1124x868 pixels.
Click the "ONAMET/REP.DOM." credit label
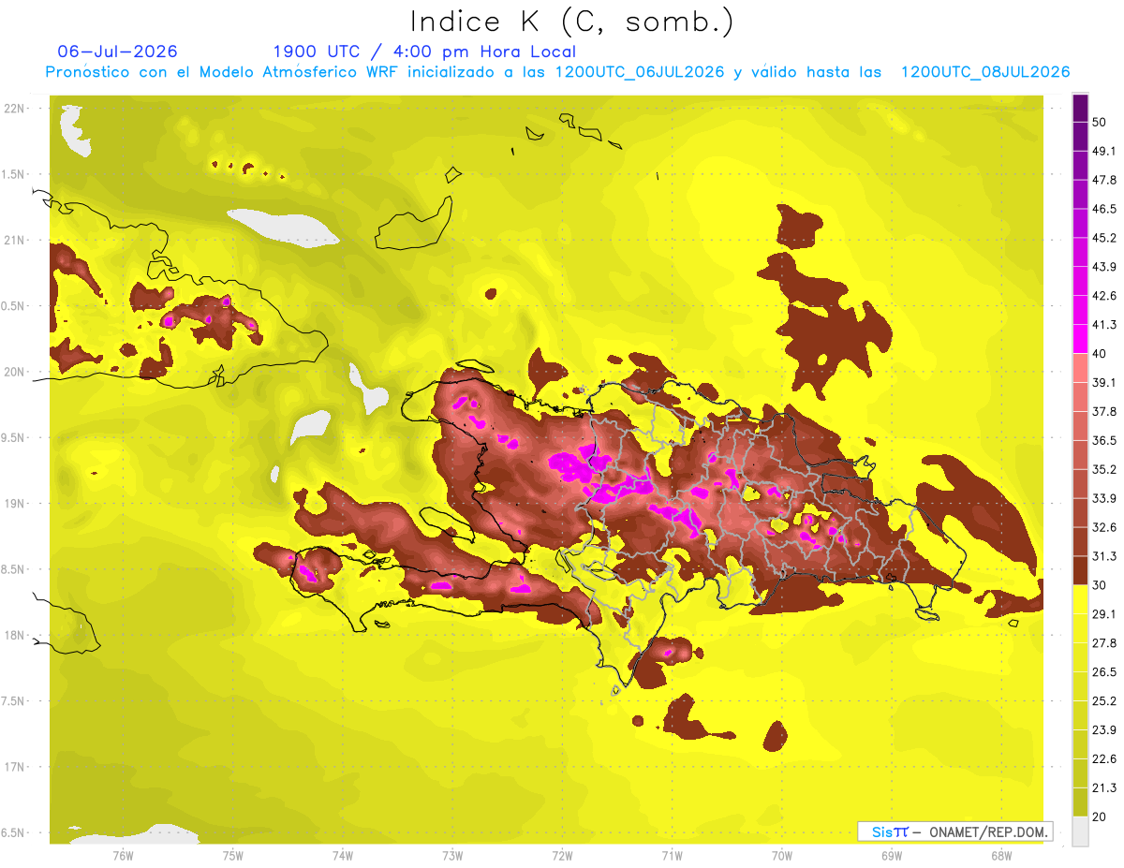point(988,831)
